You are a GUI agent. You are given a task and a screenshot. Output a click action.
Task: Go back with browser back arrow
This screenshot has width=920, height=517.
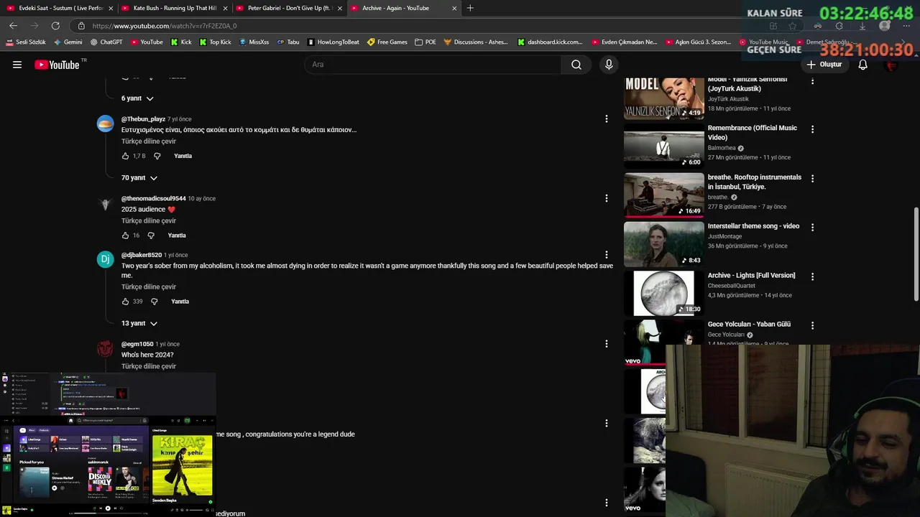(x=13, y=26)
